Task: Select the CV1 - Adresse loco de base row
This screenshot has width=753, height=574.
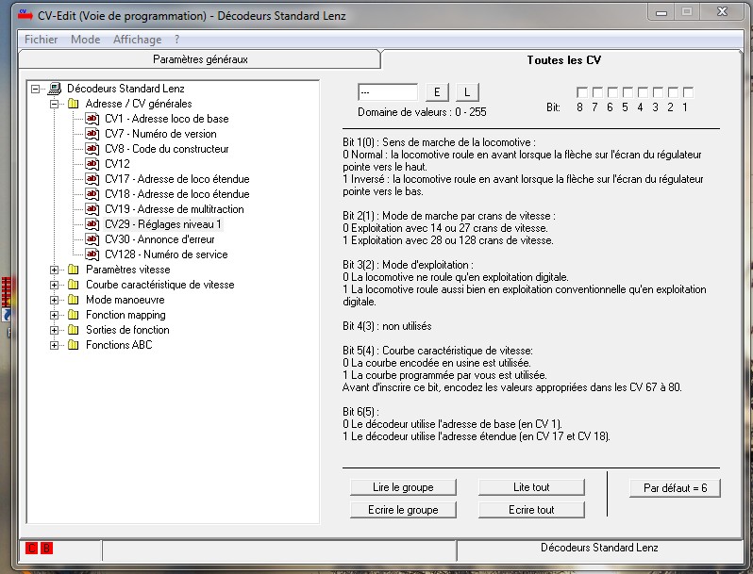Action: [x=167, y=119]
